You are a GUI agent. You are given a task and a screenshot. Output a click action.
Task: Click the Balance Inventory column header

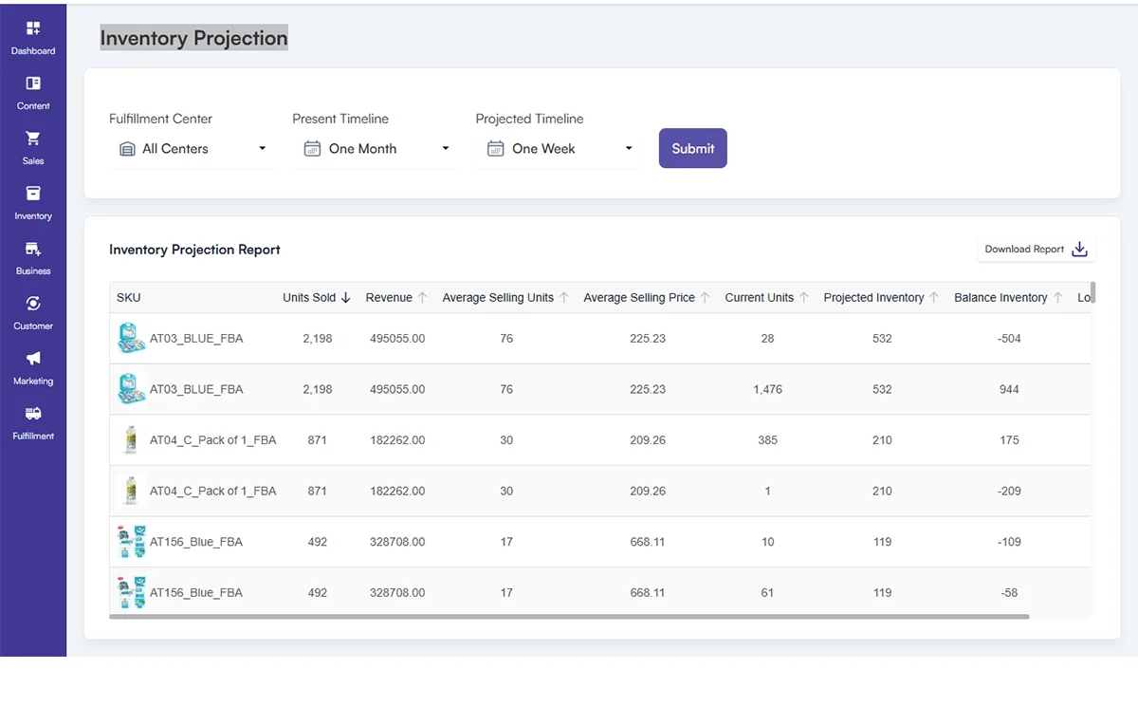(x=1000, y=298)
